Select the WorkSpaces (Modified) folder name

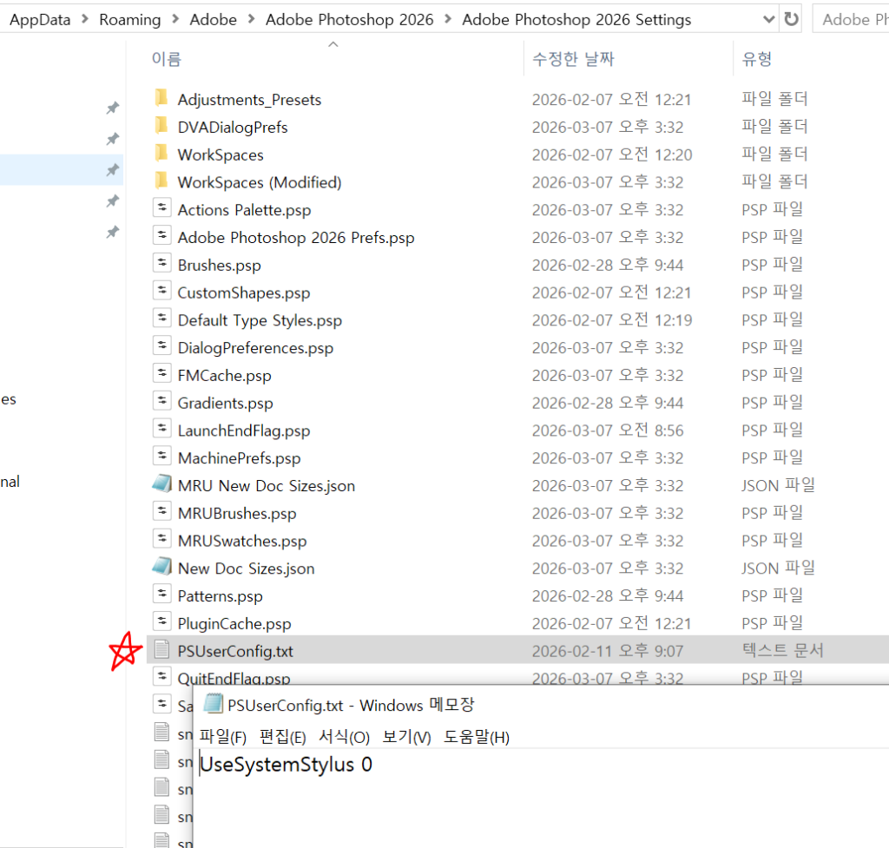tap(260, 182)
